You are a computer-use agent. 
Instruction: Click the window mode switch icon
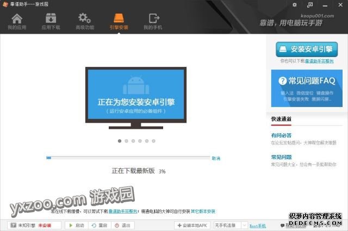coord(310,5)
